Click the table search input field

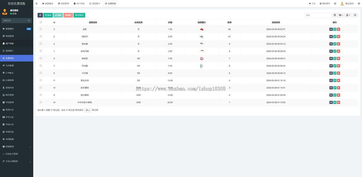click(318, 15)
